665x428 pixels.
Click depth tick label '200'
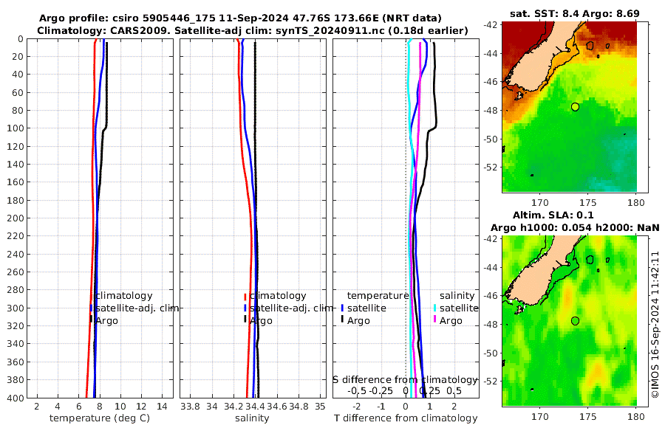click(16, 218)
